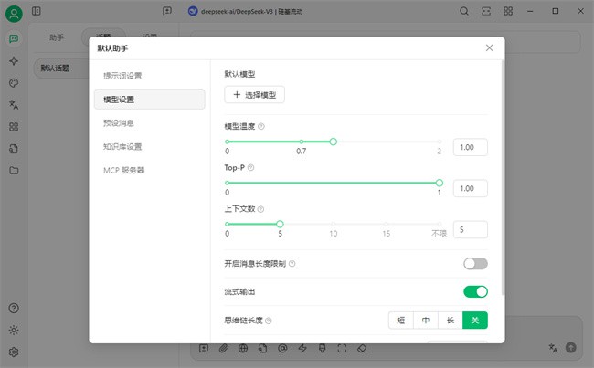The height and width of the screenshot is (368, 594).
Task: Open the files folder sidebar icon
Action: pyautogui.click(x=14, y=171)
